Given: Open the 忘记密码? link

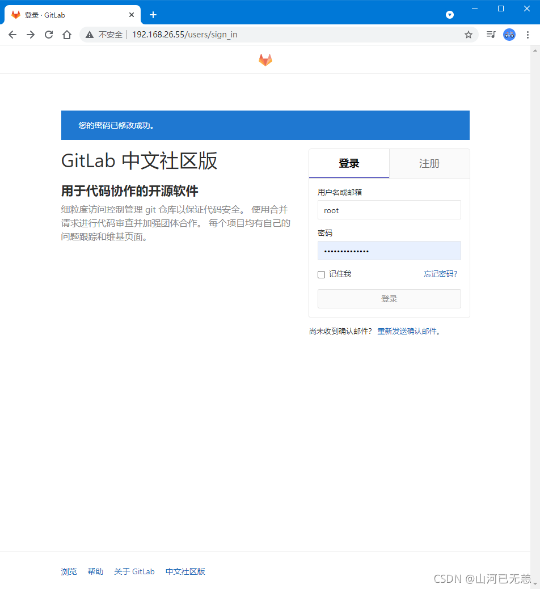Looking at the screenshot, I should [440, 274].
